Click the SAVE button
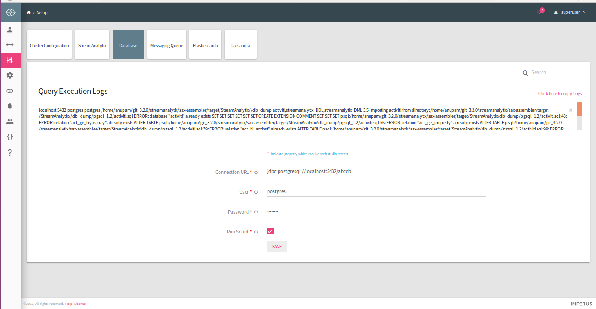This screenshot has height=309, width=596. pyautogui.click(x=277, y=246)
